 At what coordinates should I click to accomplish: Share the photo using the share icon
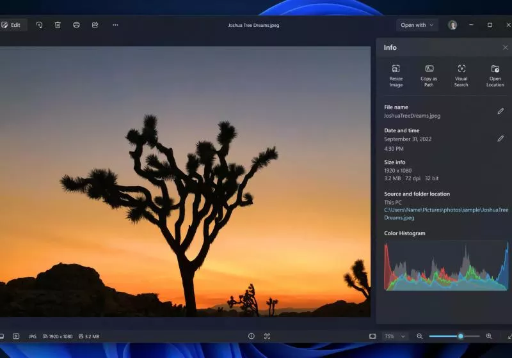coord(95,25)
